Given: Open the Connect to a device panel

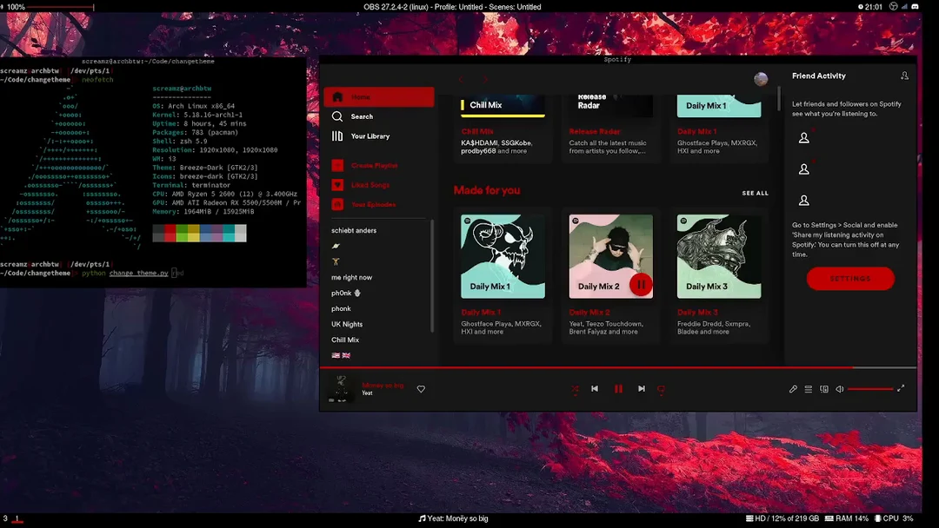Looking at the screenshot, I should click(822, 389).
